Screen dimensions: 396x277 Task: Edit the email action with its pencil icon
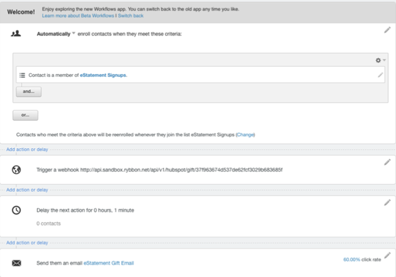(388, 255)
